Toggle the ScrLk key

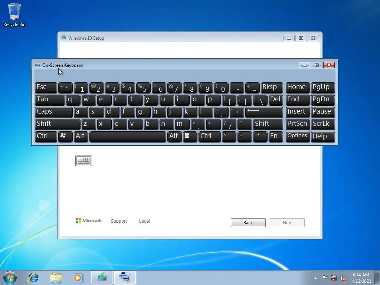tap(323, 125)
